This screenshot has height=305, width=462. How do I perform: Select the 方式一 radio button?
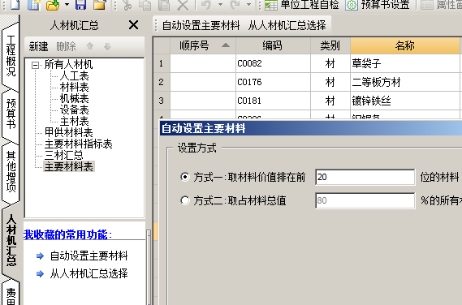click(x=185, y=177)
